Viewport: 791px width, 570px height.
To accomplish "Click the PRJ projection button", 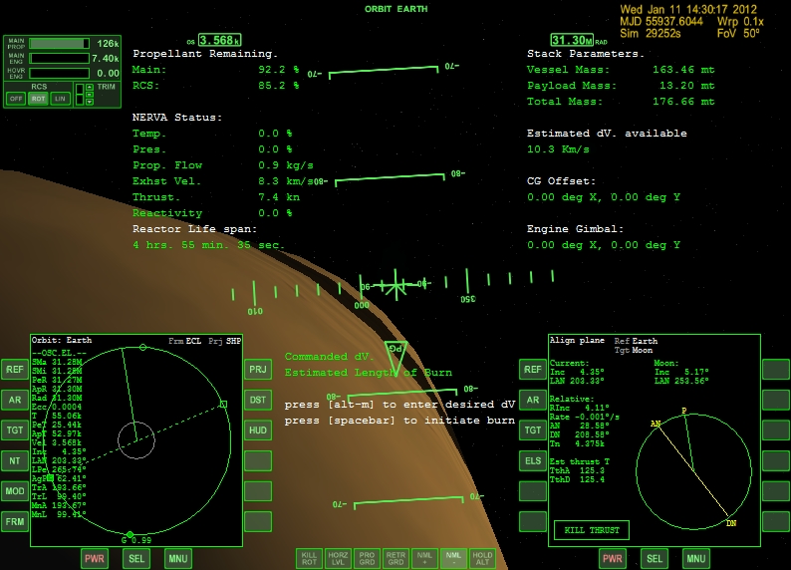I will [x=258, y=370].
